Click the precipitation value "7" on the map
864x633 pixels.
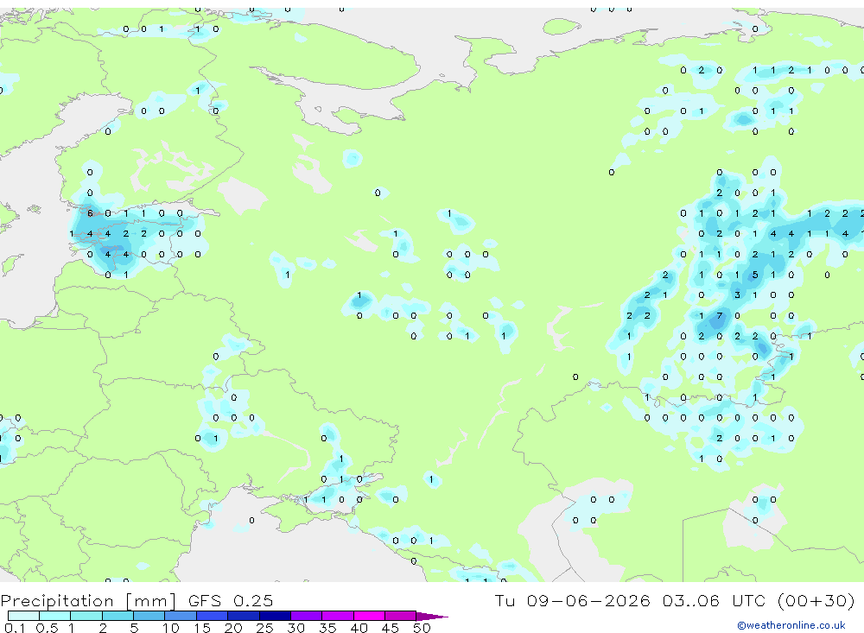[x=719, y=316]
